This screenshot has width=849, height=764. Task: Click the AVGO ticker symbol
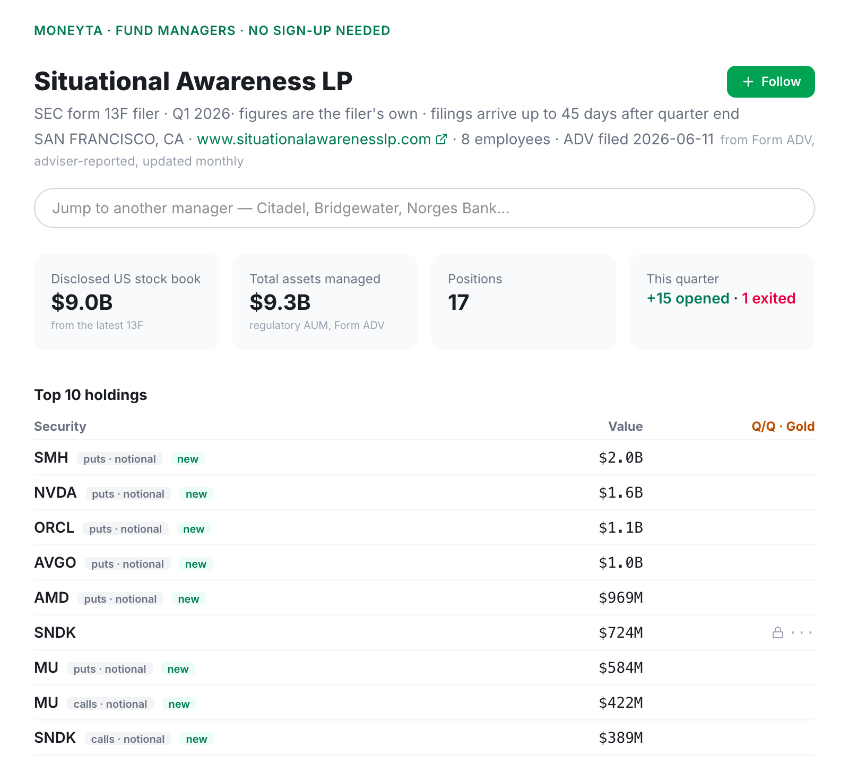(x=55, y=562)
